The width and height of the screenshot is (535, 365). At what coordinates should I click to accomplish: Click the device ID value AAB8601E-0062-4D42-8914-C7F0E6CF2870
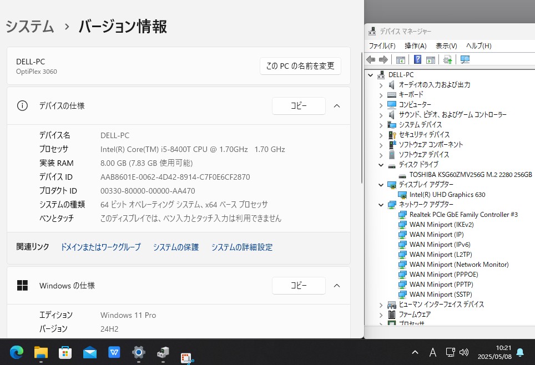(x=175, y=177)
